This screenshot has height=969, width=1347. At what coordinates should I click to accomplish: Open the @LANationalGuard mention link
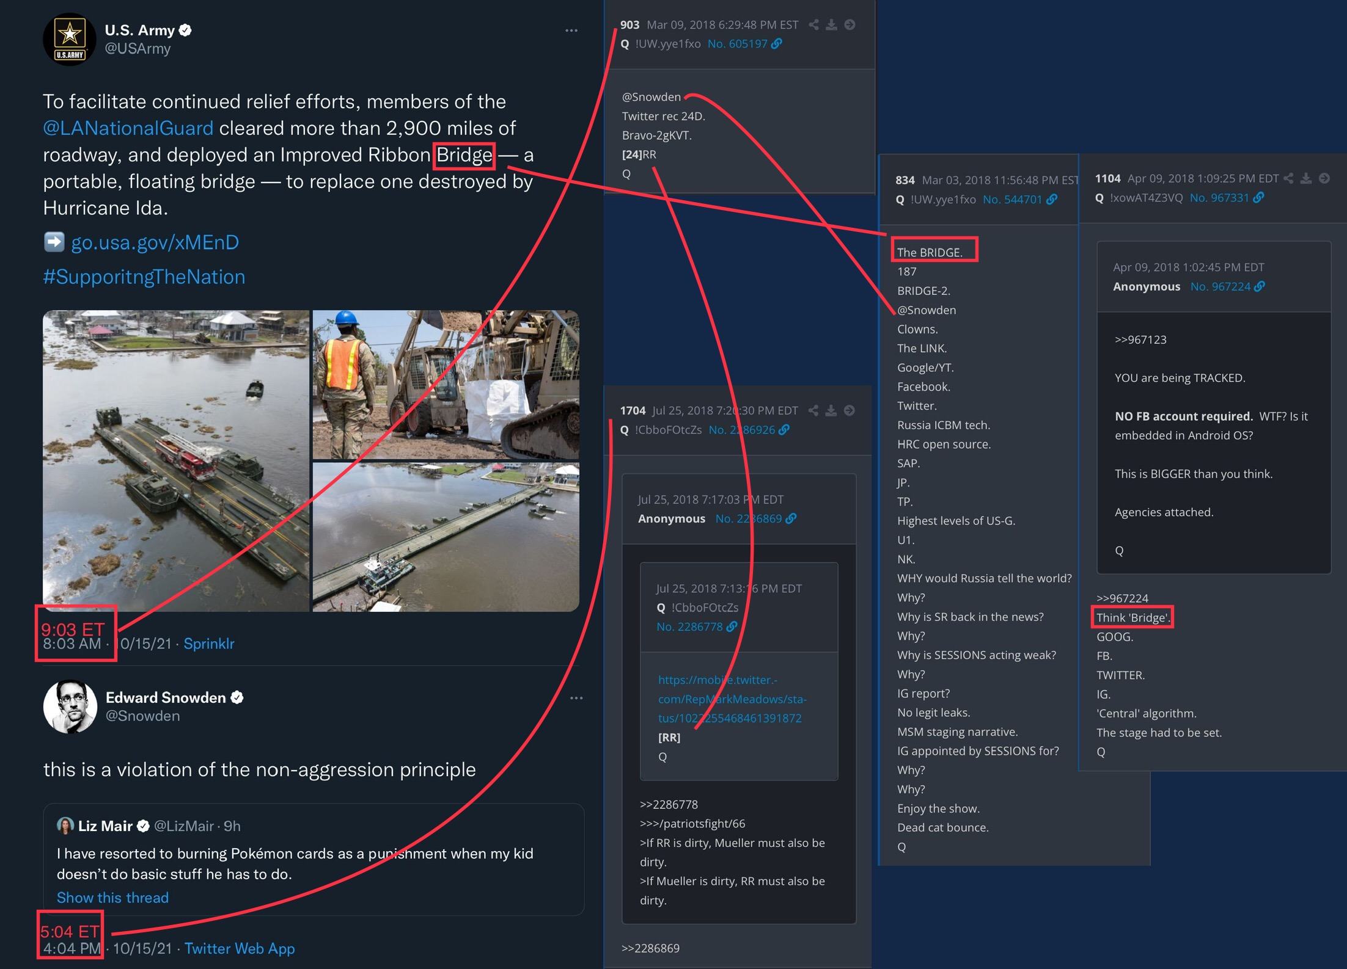point(128,128)
